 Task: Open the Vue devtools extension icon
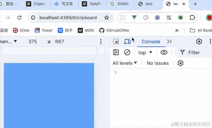tap(134, 18)
